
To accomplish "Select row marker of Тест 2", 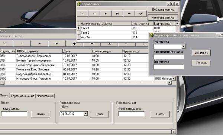I will [79, 33].
